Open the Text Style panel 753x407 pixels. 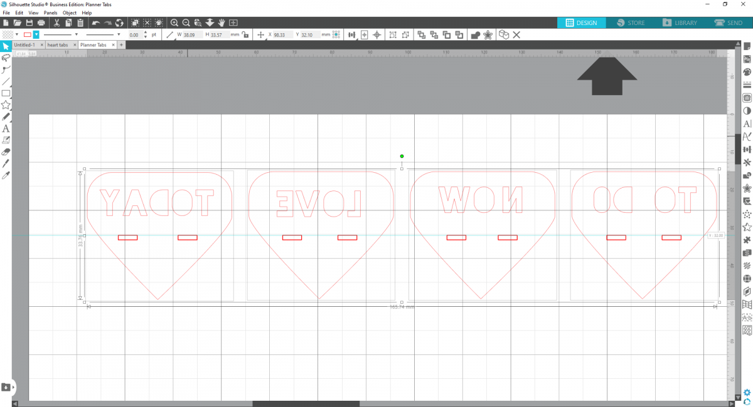click(x=747, y=124)
